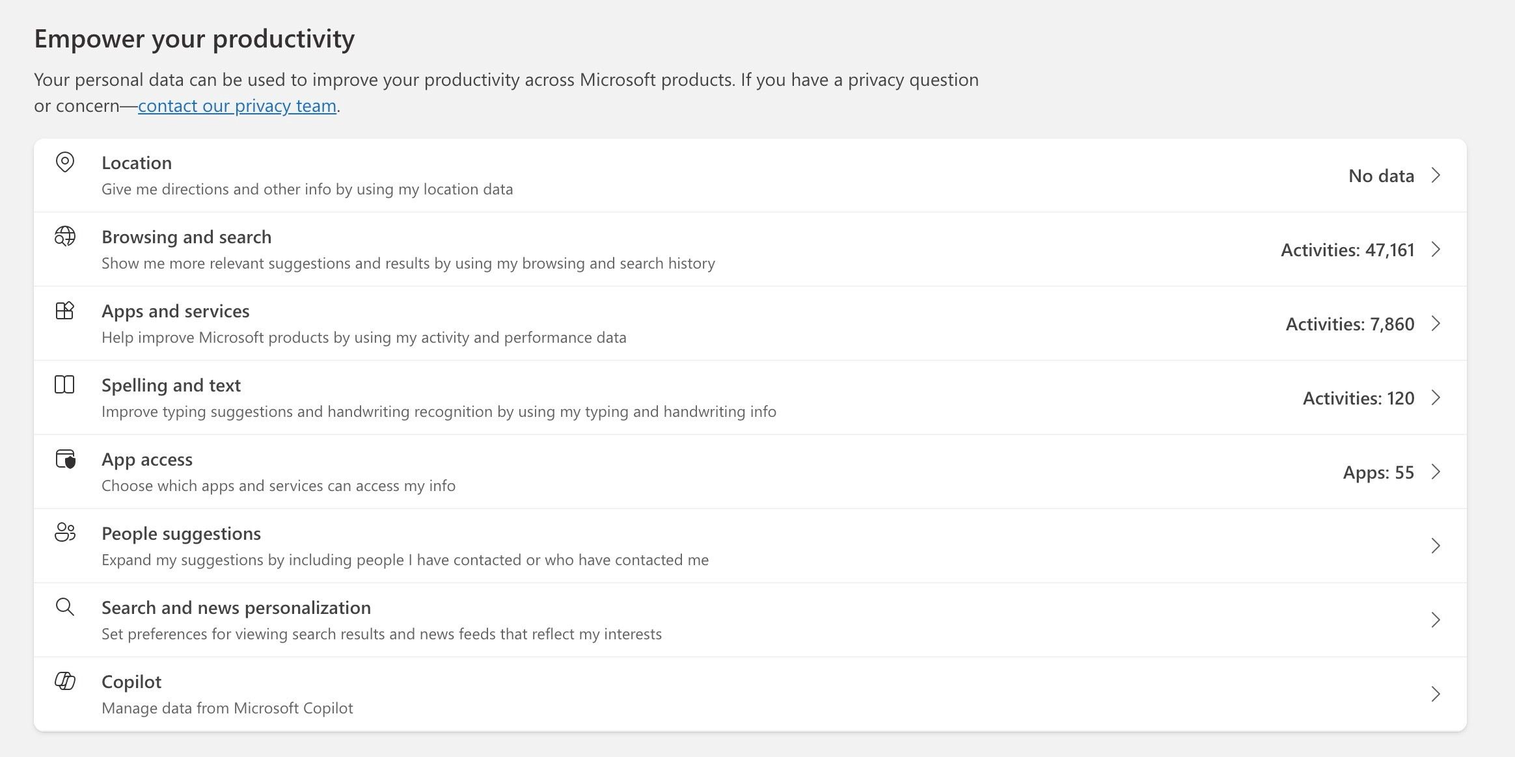This screenshot has height=757, width=1515.
Task: Click the Apps: 55 count
Action: (x=1378, y=472)
